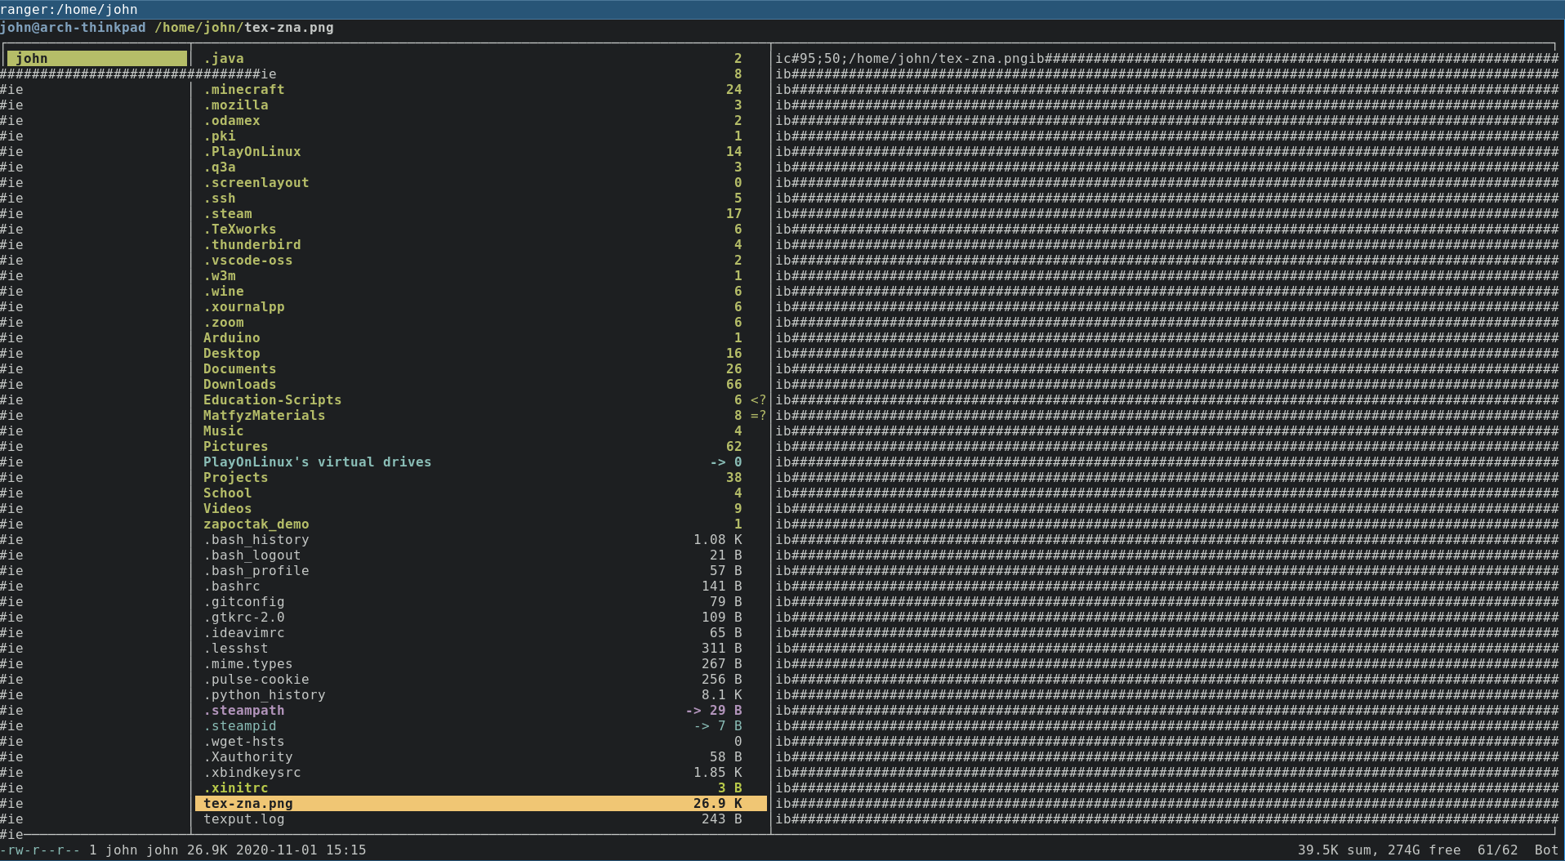
Task: Select the .xinitrc file
Action: 480,787
